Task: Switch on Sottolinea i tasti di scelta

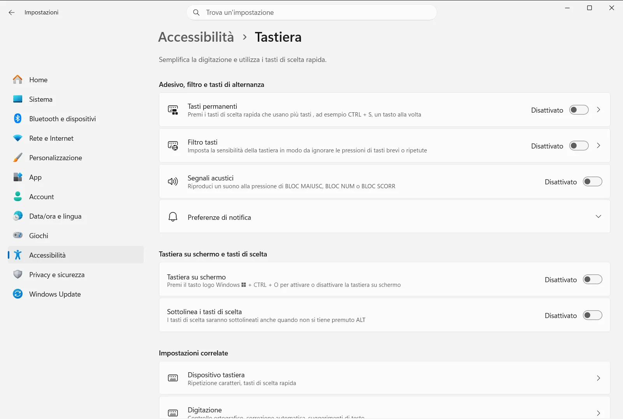Action: tap(592, 315)
